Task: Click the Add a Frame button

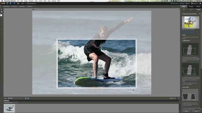Action: (x=186, y=40)
